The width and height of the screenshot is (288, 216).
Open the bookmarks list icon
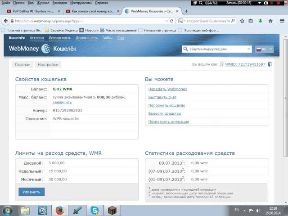(251, 21)
